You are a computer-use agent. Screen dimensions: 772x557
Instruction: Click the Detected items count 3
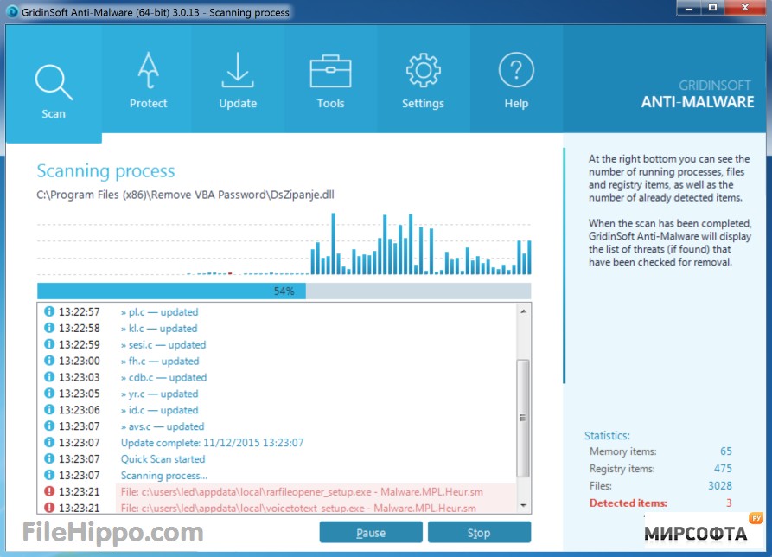pyautogui.click(x=729, y=503)
